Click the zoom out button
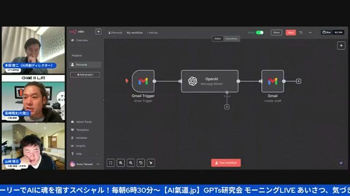 click(131, 163)
